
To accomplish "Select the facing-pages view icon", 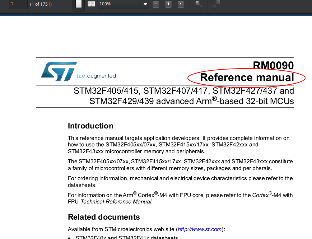I will pyautogui.click(x=91, y=4).
